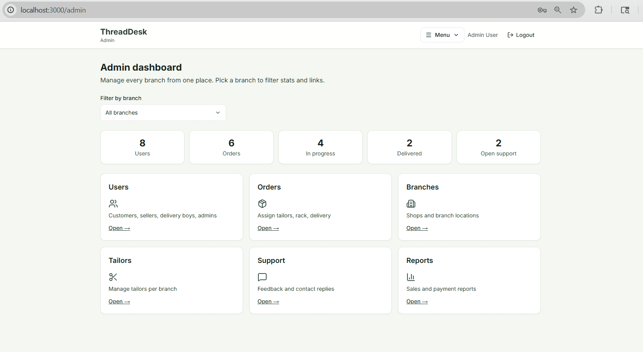Click the Reports card heading

(x=420, y=261)
